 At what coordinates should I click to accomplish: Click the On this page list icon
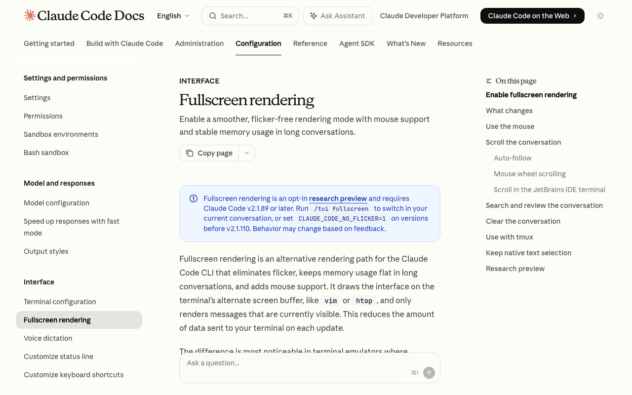[x=489, y=81]
